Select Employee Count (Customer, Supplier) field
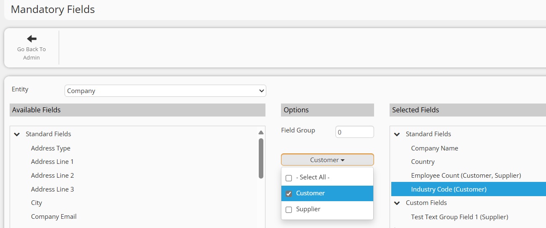This screenshot has width=546, height=228. pyautogui.click(x=466, y=176)
